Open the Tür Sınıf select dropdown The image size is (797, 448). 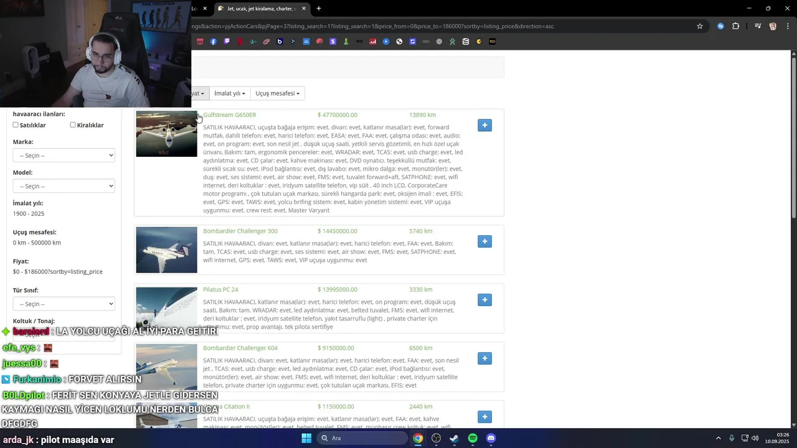tap(64, 304)
